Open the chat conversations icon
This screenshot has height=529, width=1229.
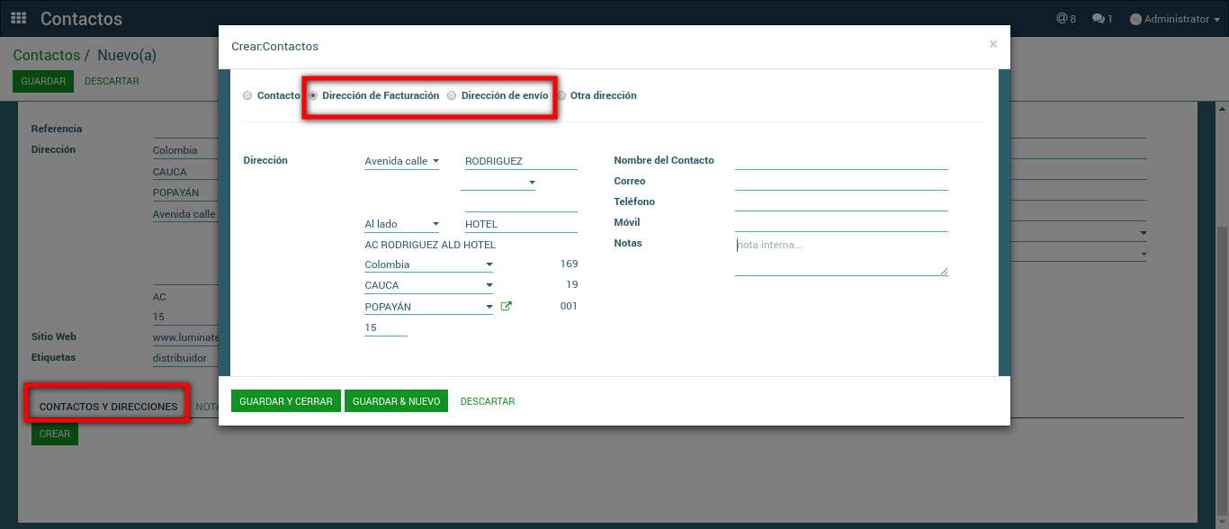point(1102,19)
